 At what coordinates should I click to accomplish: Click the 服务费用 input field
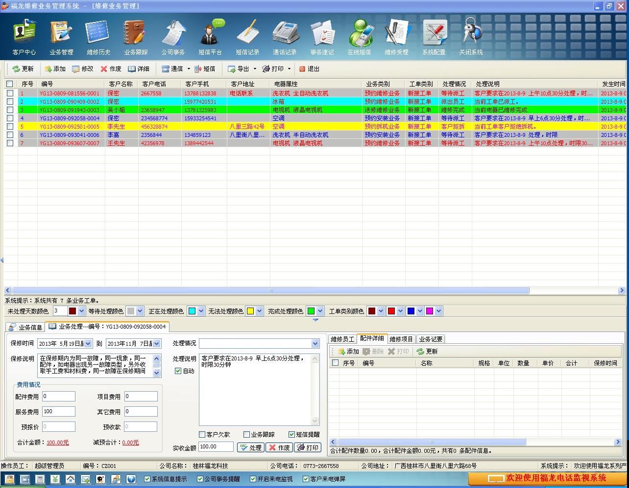point(59,412)
